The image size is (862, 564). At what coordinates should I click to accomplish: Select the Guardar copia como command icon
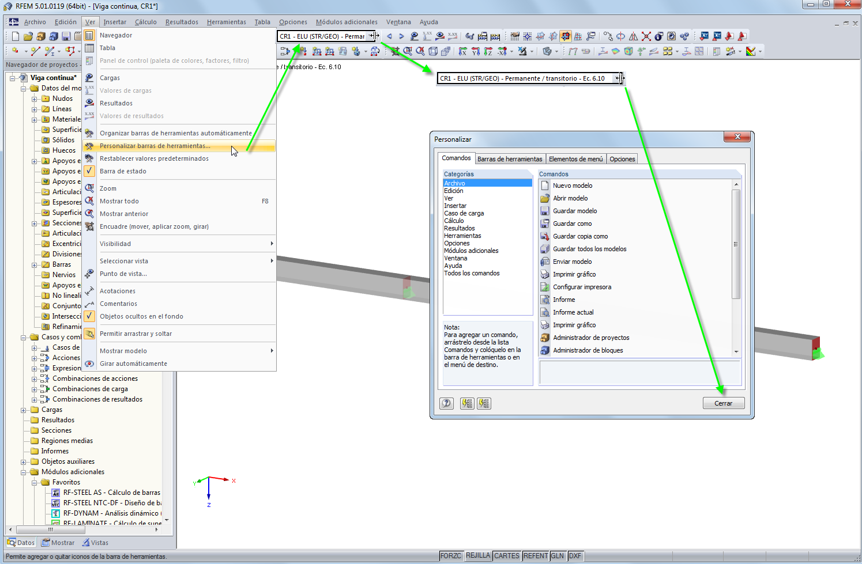coord(545,236)
